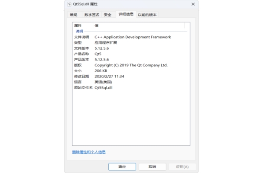260x173 pixels.
Task: Open the 数字签名 tab
Action: point(91,15)
